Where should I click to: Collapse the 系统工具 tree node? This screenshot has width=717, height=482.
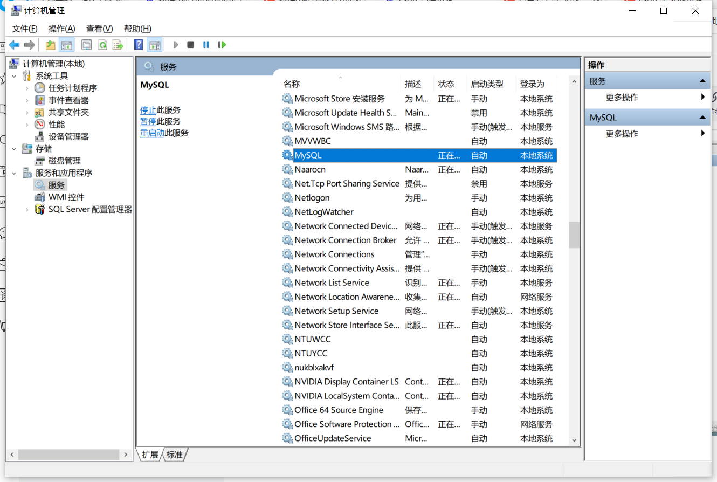pyautogui.click(x=15, y=75)
